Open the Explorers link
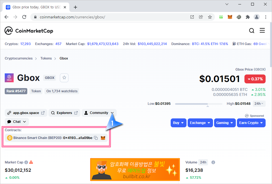Image resolution: width=272 pixels, height=184 pixels. pos(64,113)
